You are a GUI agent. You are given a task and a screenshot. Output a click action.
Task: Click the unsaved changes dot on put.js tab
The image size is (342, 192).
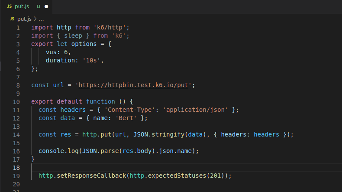point(46,7)
